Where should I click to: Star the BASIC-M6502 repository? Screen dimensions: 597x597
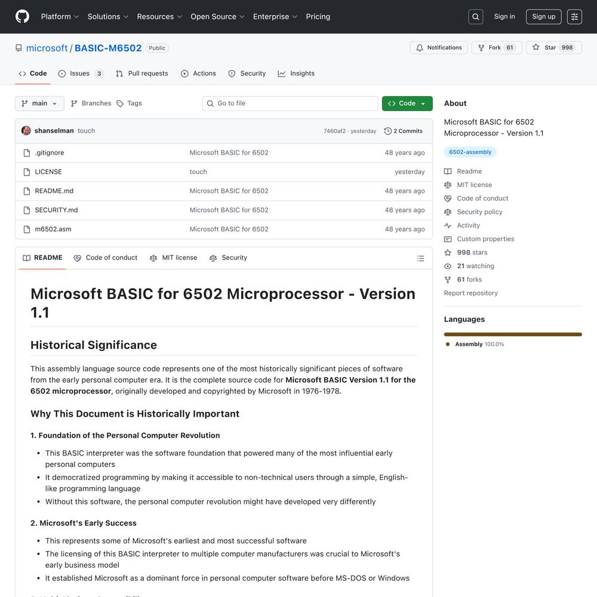point(553,48)
